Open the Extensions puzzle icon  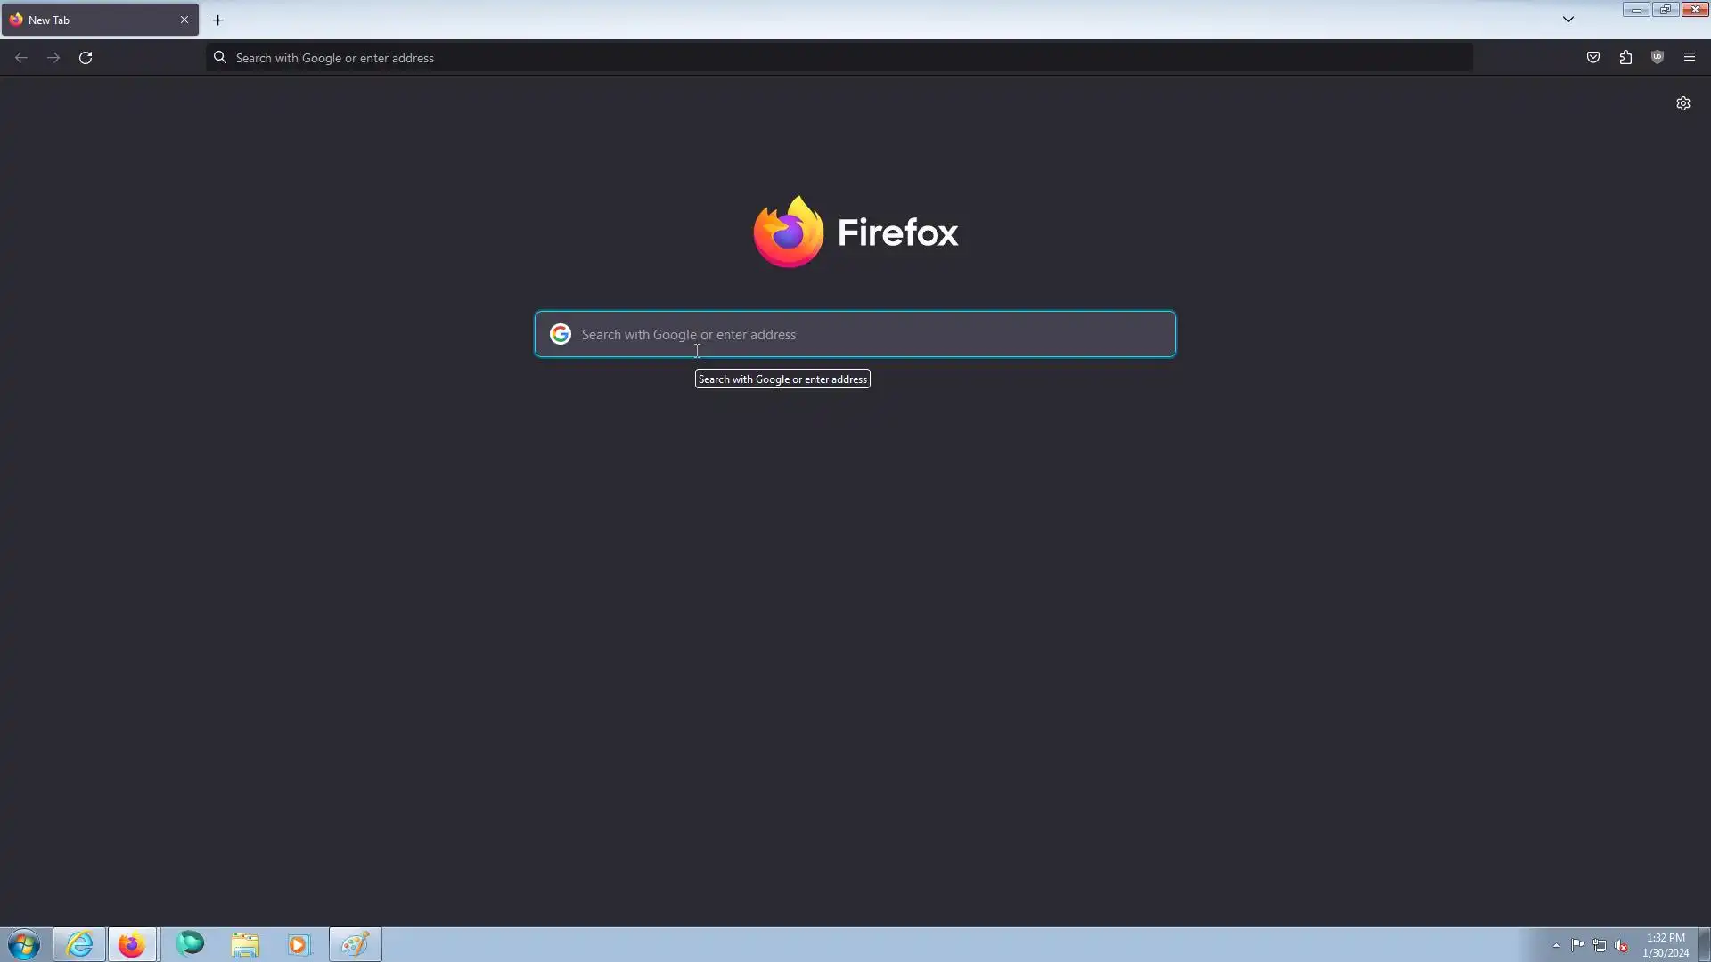click(1625, 58)
